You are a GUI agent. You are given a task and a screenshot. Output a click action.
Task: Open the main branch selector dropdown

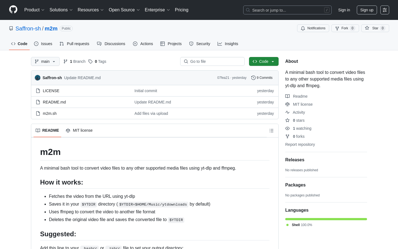pos(45,61)
